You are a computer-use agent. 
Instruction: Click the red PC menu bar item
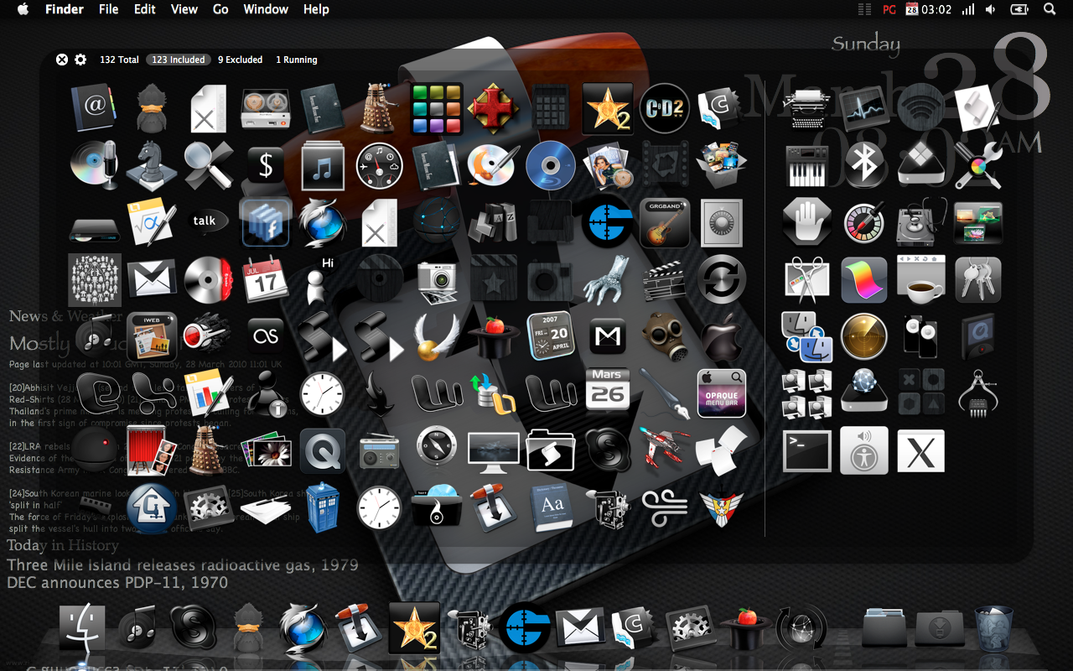(x=889, y=9)
